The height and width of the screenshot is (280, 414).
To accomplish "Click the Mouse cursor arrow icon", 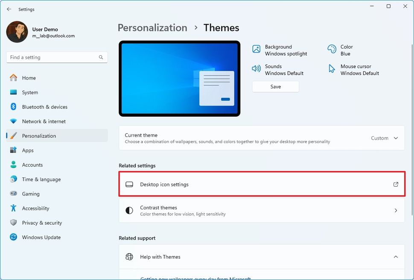I will pos(331,68).
